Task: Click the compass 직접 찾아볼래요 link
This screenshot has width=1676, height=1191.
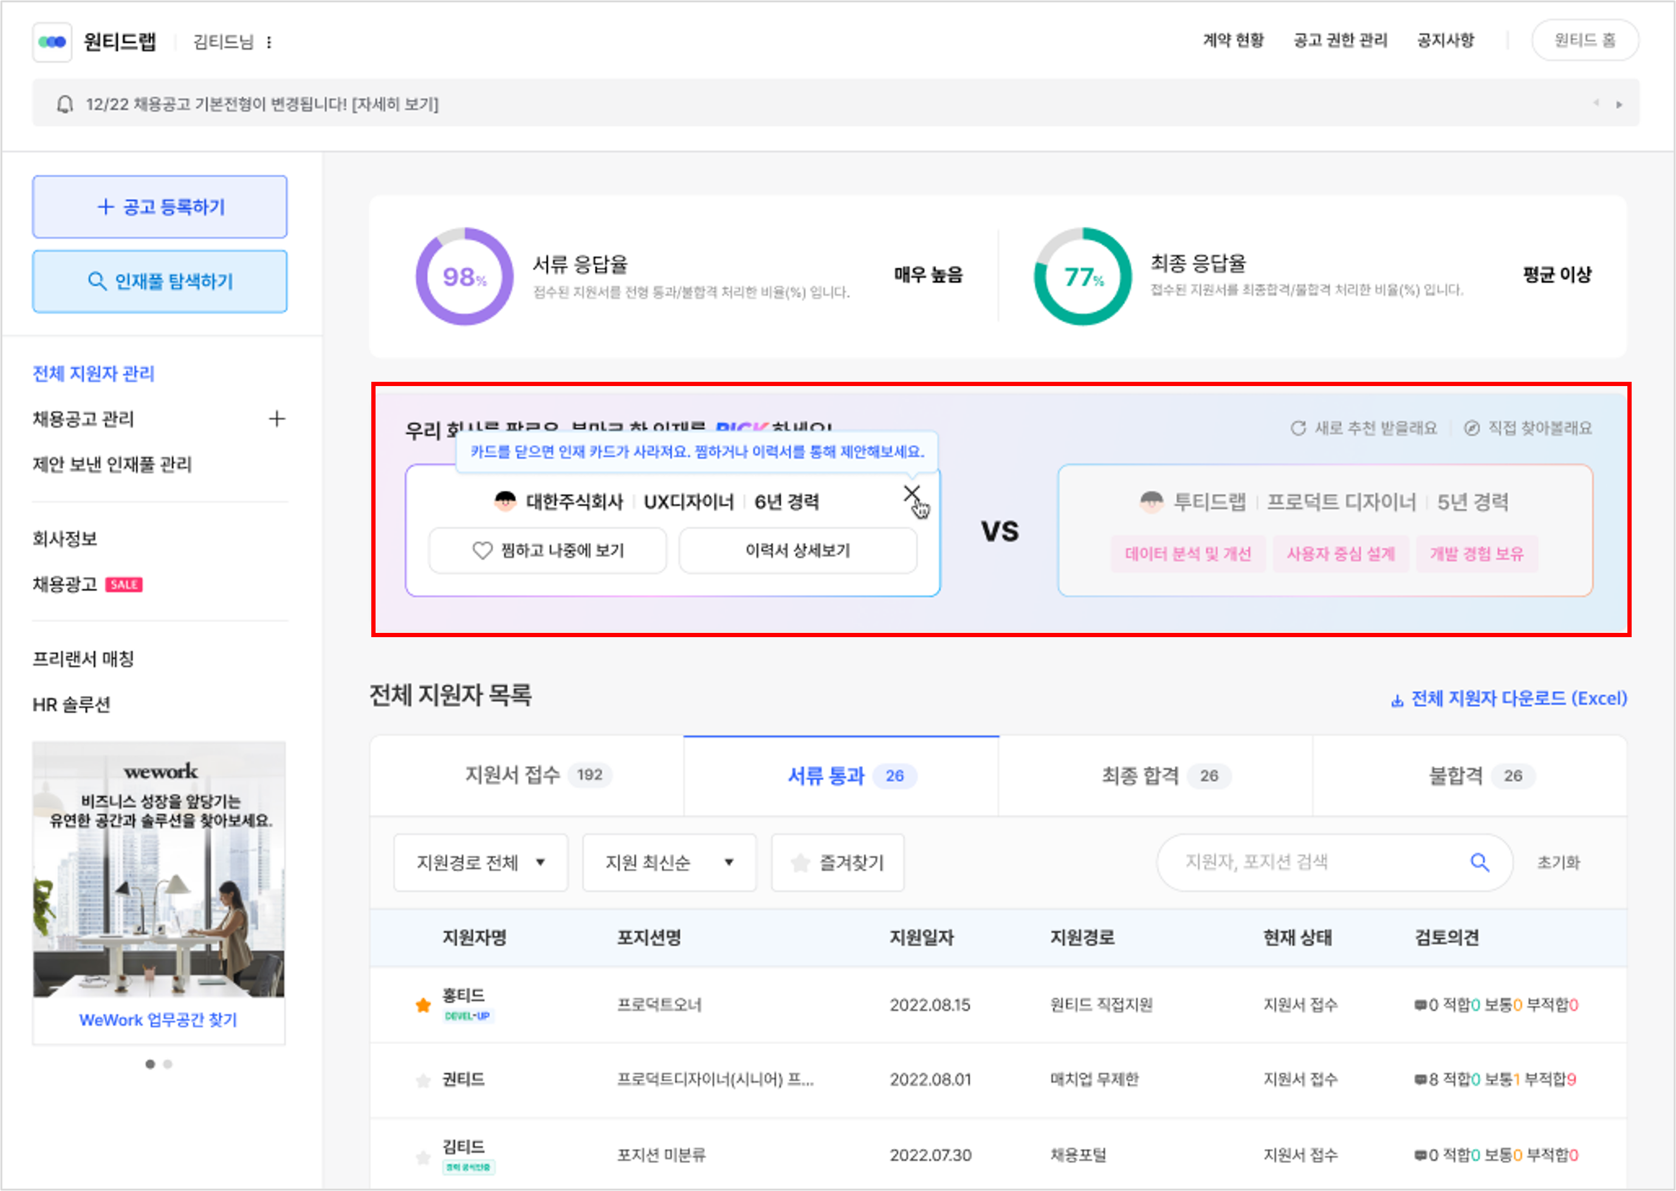Action: click(1528, 427)
